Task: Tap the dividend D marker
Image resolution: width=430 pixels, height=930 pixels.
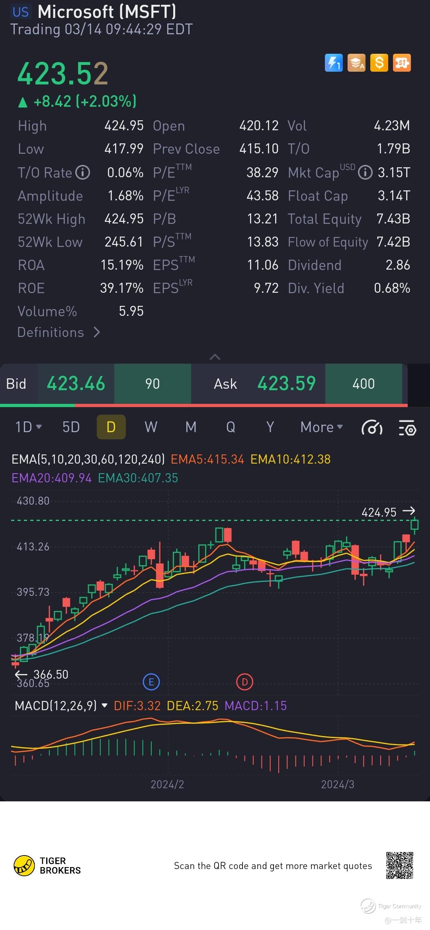Action: tap(245, 682)
